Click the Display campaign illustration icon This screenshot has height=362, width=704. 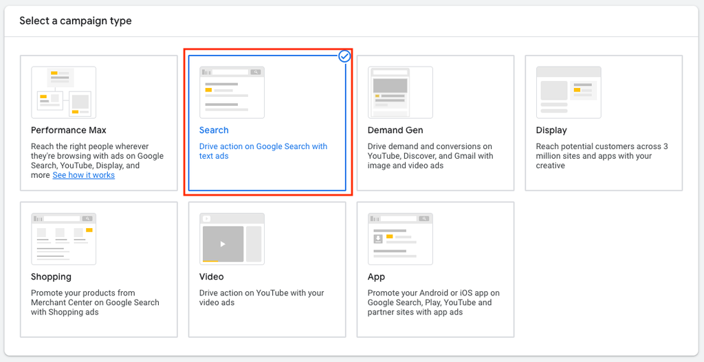click(569, 93)
